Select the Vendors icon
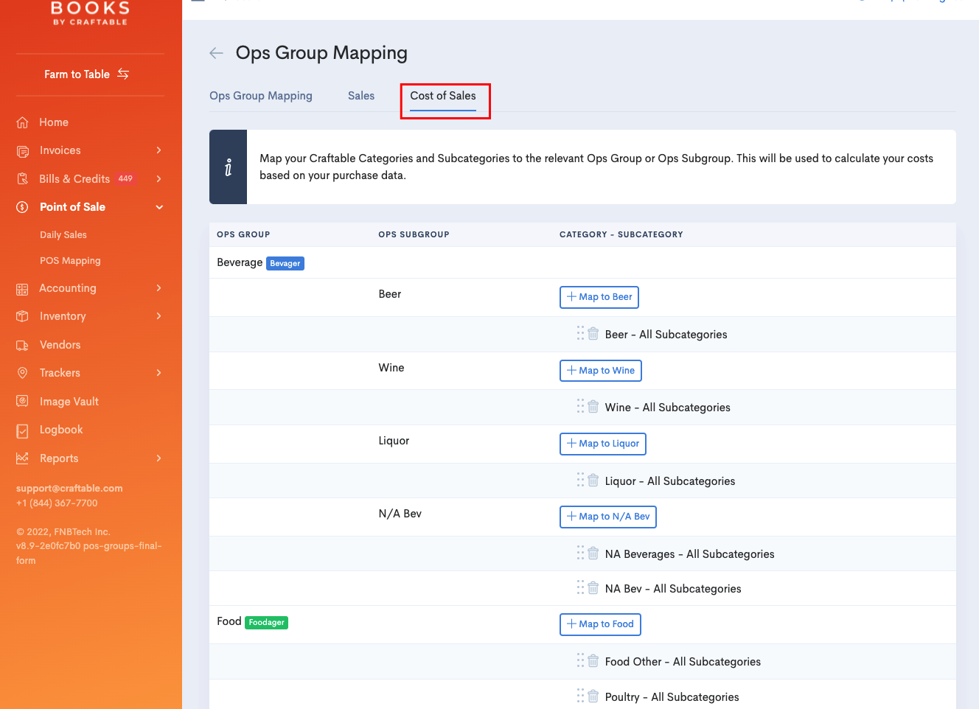 click(x=22, y=344)
